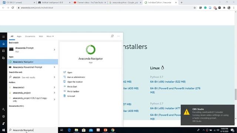This screenshot has height=133, width=237.
Task: Switch to Channel videos YouTube Studio tab
Action: 90,3
